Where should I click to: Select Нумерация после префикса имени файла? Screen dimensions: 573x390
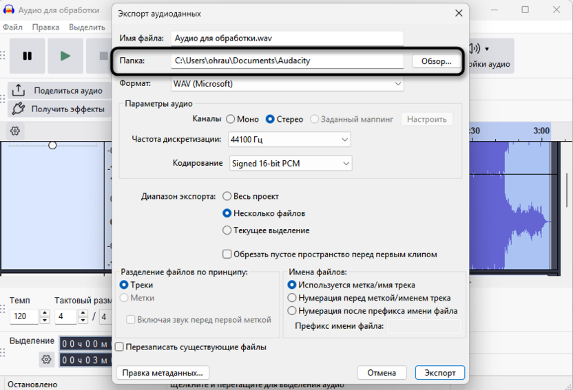(x=291, y=311)
